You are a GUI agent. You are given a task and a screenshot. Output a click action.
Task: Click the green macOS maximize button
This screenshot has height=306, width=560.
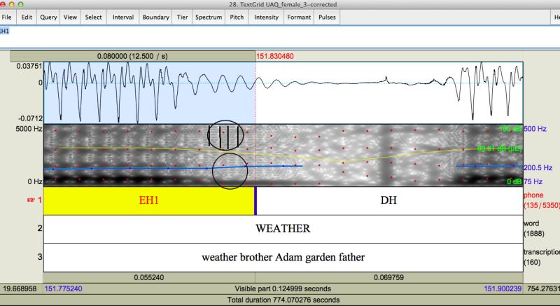coord(20,4)
